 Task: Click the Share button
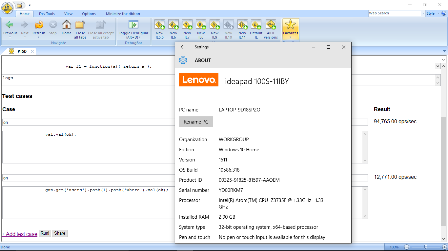60,233
